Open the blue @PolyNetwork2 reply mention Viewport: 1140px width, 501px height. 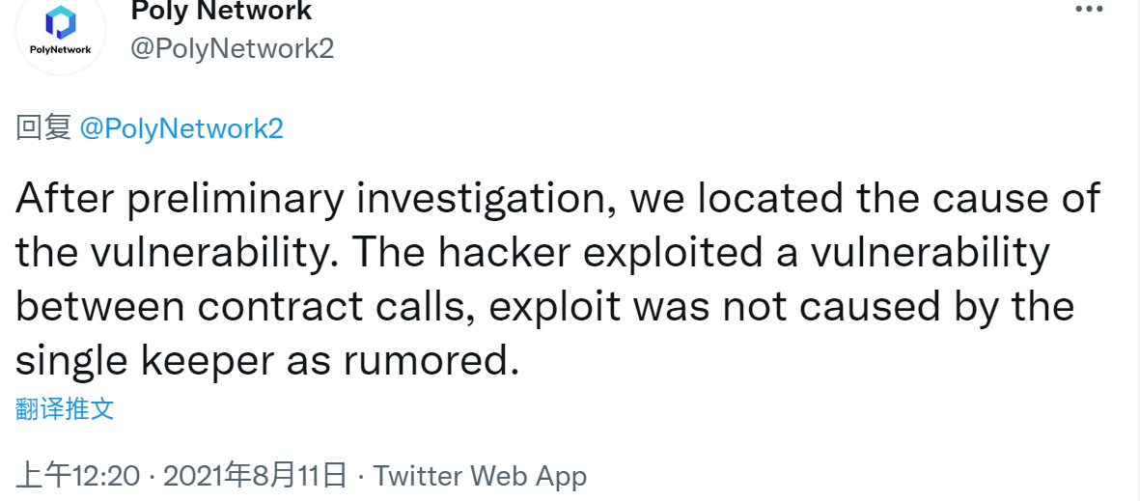[x=181, y=128]
